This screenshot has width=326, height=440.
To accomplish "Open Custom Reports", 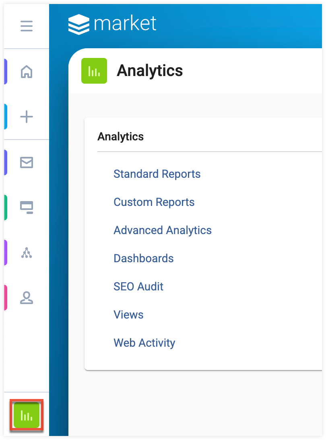I will point(154,202).
